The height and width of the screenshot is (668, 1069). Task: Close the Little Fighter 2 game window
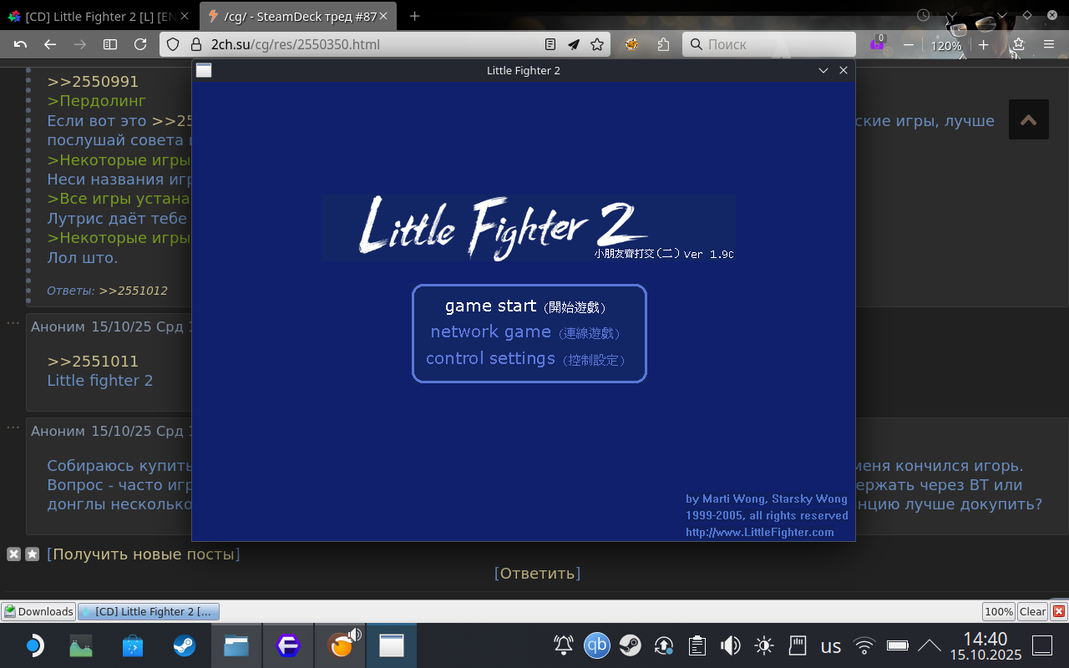[x=844, y=70]
